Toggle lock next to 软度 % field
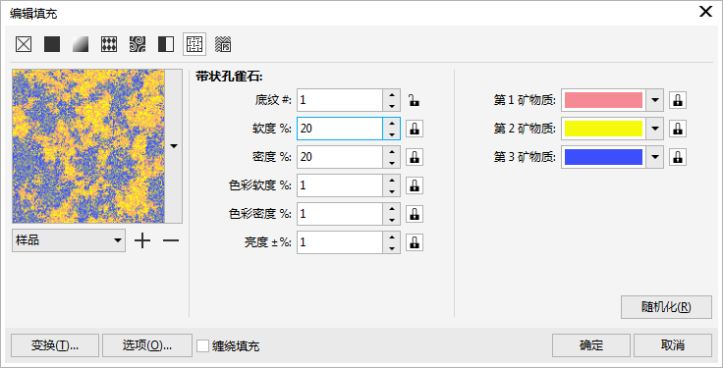Image resolution: width=723 pixels, height=368 pixels. 415,129
